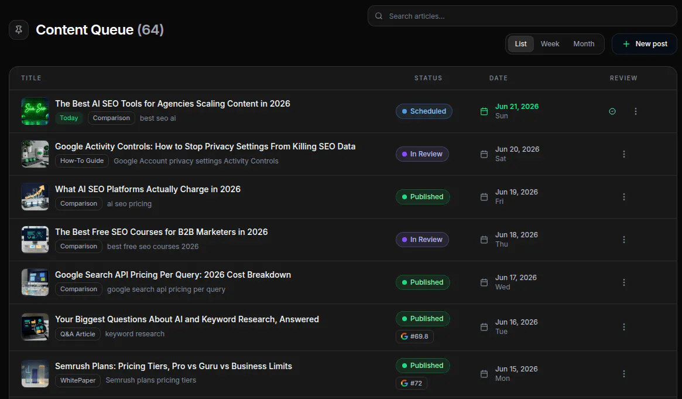Click the REVIEW column header
This screenshot has height=399, width=682.
[x=623, y=79]
